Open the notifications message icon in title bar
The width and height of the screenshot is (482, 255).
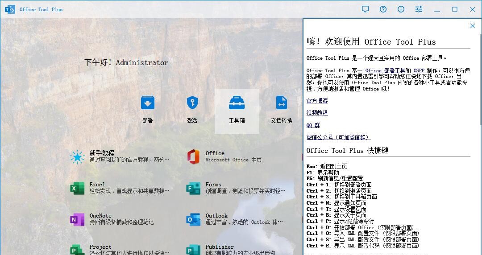(365, 9)
